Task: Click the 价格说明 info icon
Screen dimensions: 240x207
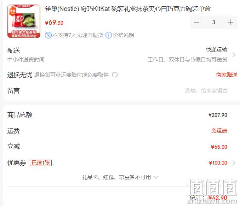Action: [x=109, y=35]
